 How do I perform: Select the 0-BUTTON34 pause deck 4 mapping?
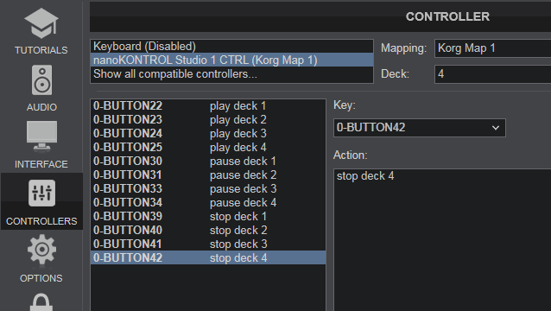pyautogui.click(x=208, y=203)
